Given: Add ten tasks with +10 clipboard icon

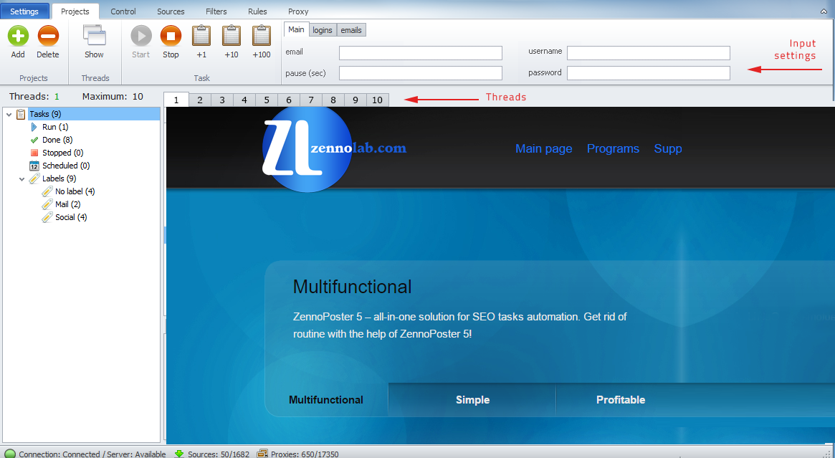Looking at the screenshot, I should point(231,36).
